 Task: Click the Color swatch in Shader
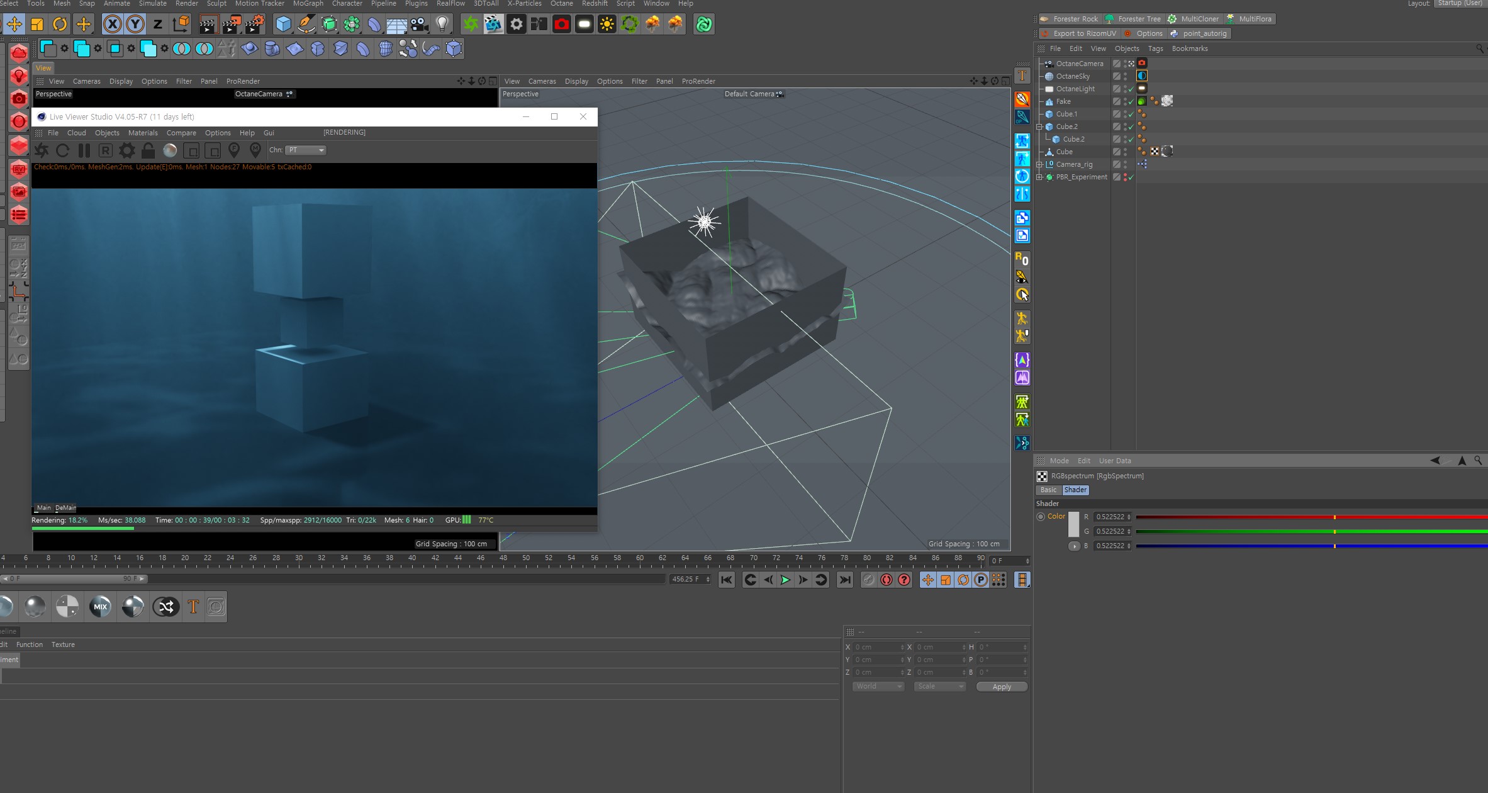(x=1073, y=524)
